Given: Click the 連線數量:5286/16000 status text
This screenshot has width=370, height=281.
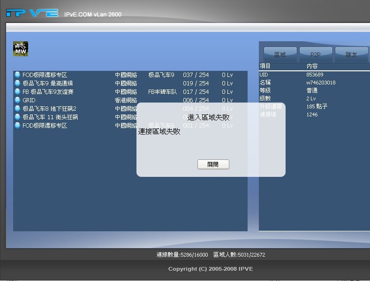Looking at the screenshot, I should tap(182, 255).
